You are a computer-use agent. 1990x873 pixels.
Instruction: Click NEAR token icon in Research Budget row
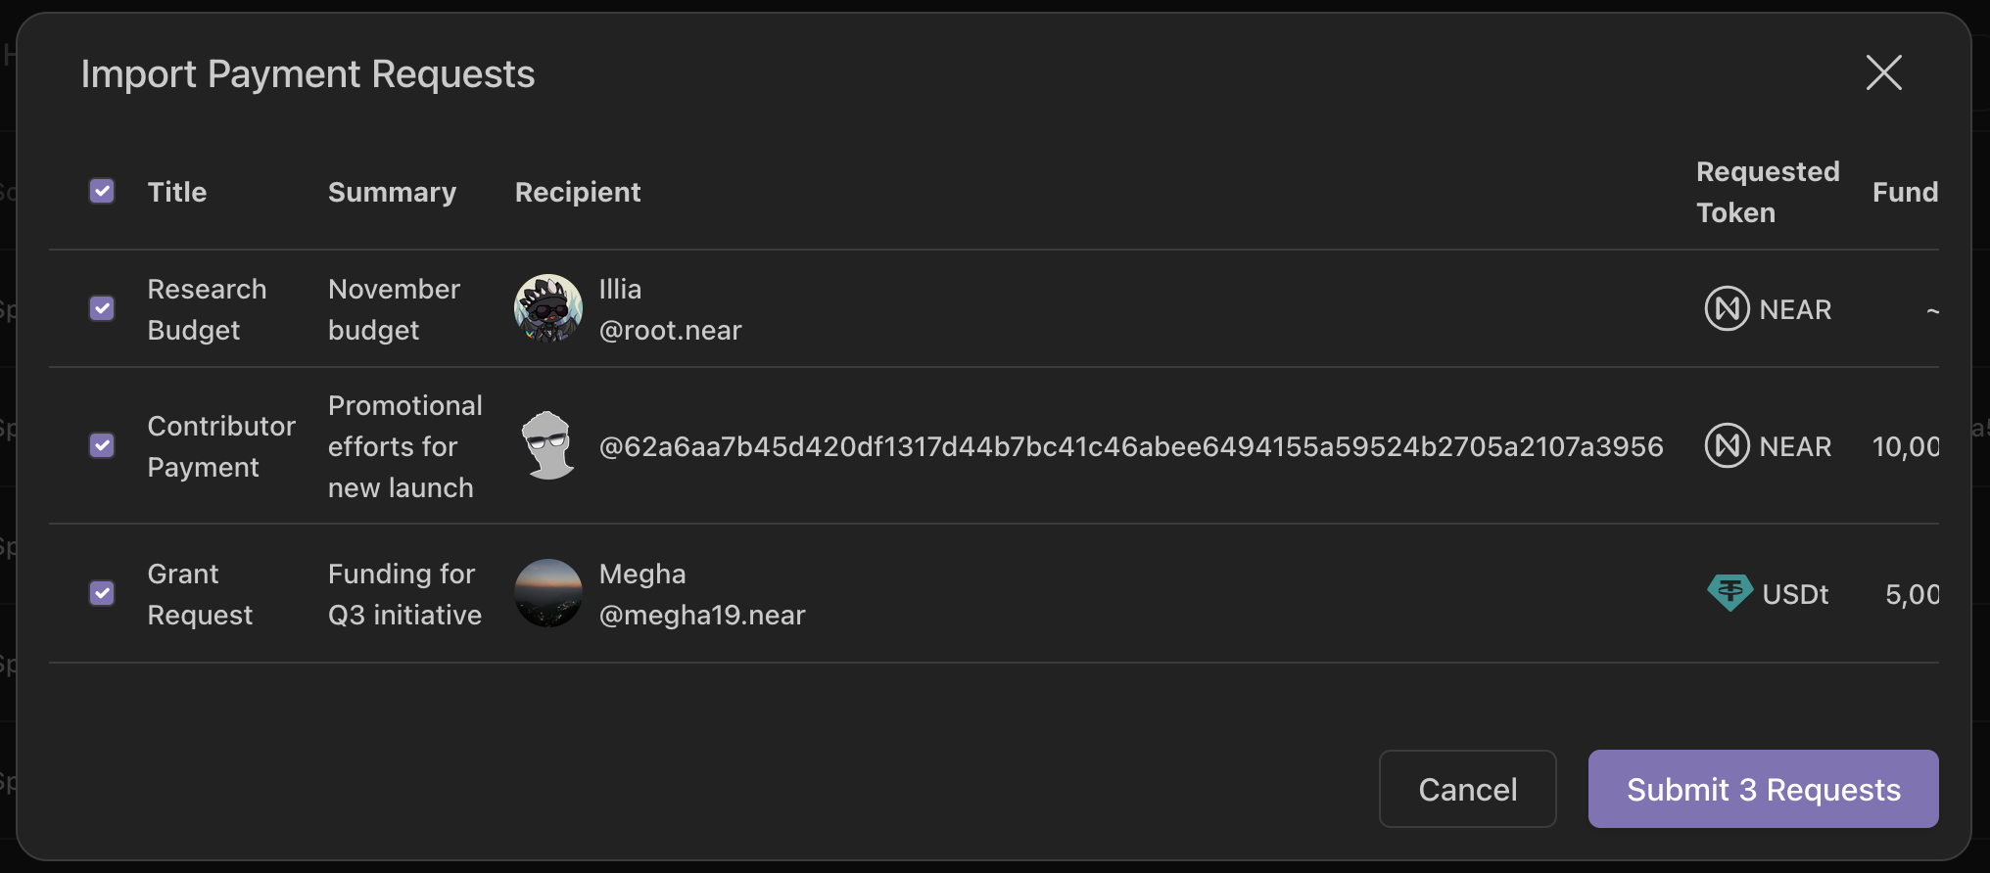1727,309
